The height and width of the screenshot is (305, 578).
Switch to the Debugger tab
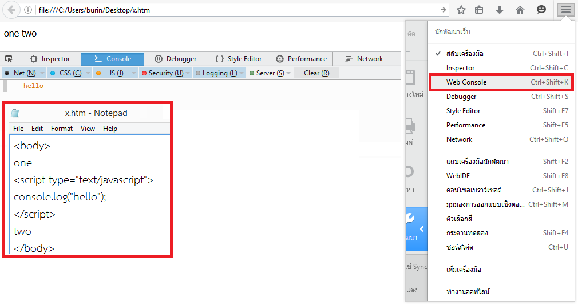click(x=176, y=59)
